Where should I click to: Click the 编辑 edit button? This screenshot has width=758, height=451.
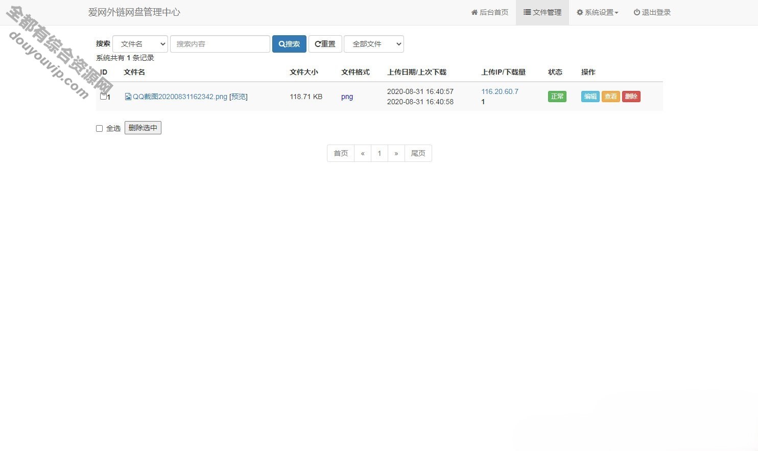coord(590,97)
